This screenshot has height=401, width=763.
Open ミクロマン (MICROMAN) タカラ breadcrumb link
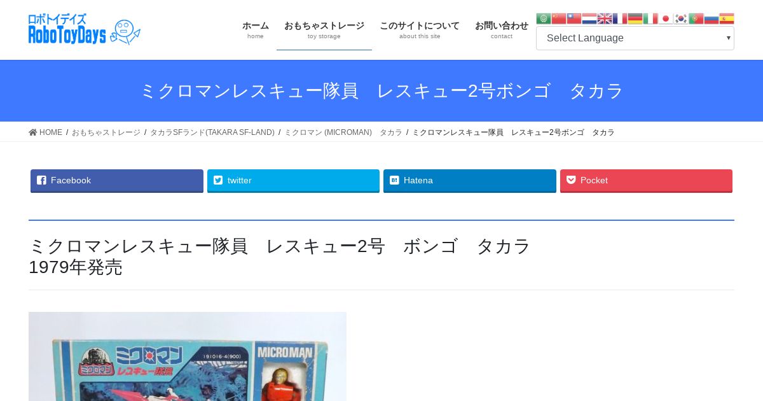pos(343,132)
